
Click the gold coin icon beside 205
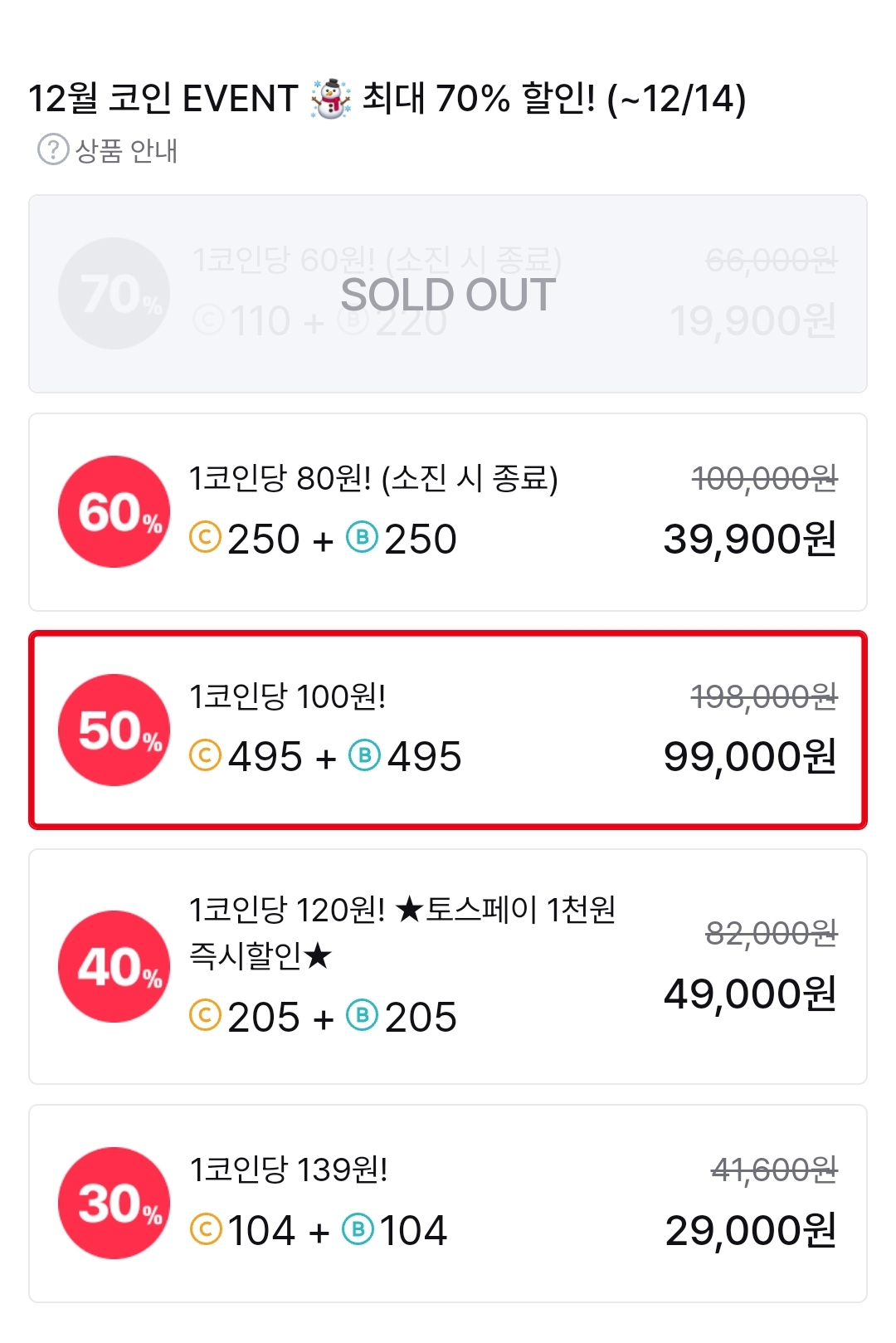(x=205, y=1016)
